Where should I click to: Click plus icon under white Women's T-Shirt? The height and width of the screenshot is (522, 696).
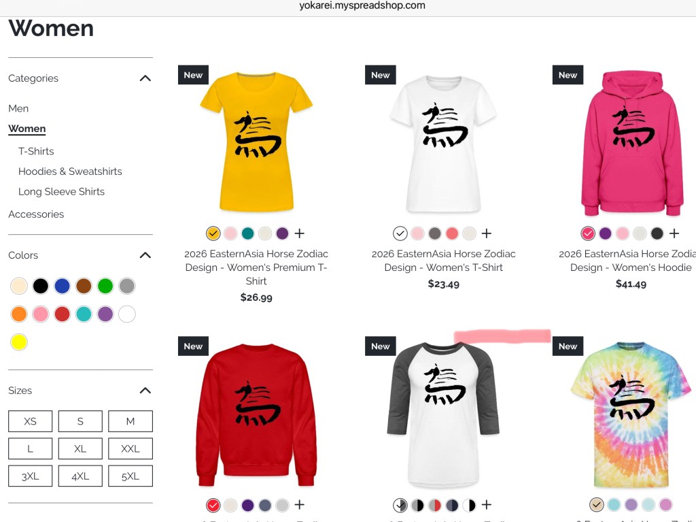click(x=487, y=233)
